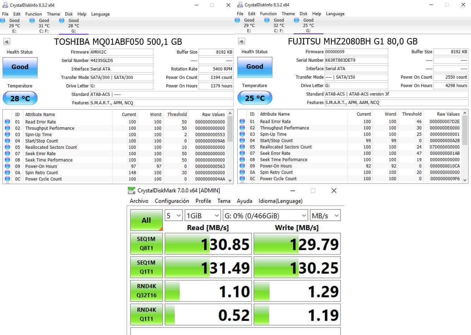471x335 pixels.
Task: Run the SEQ1M Q1T1 test
Action: tap(146, 267)
